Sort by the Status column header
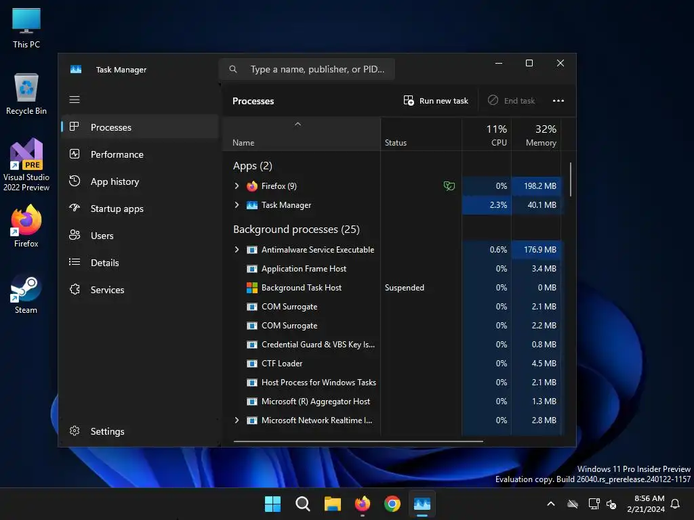This screenshot has height=520, width=694. (422, 135)
